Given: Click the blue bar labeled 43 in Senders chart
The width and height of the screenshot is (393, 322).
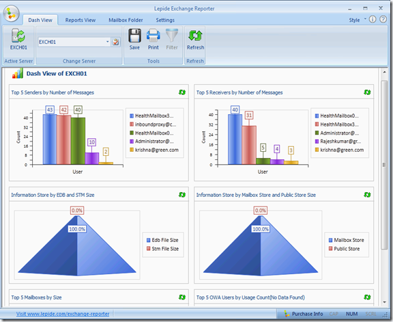Looking at the screenshot, I should point(50,139).
